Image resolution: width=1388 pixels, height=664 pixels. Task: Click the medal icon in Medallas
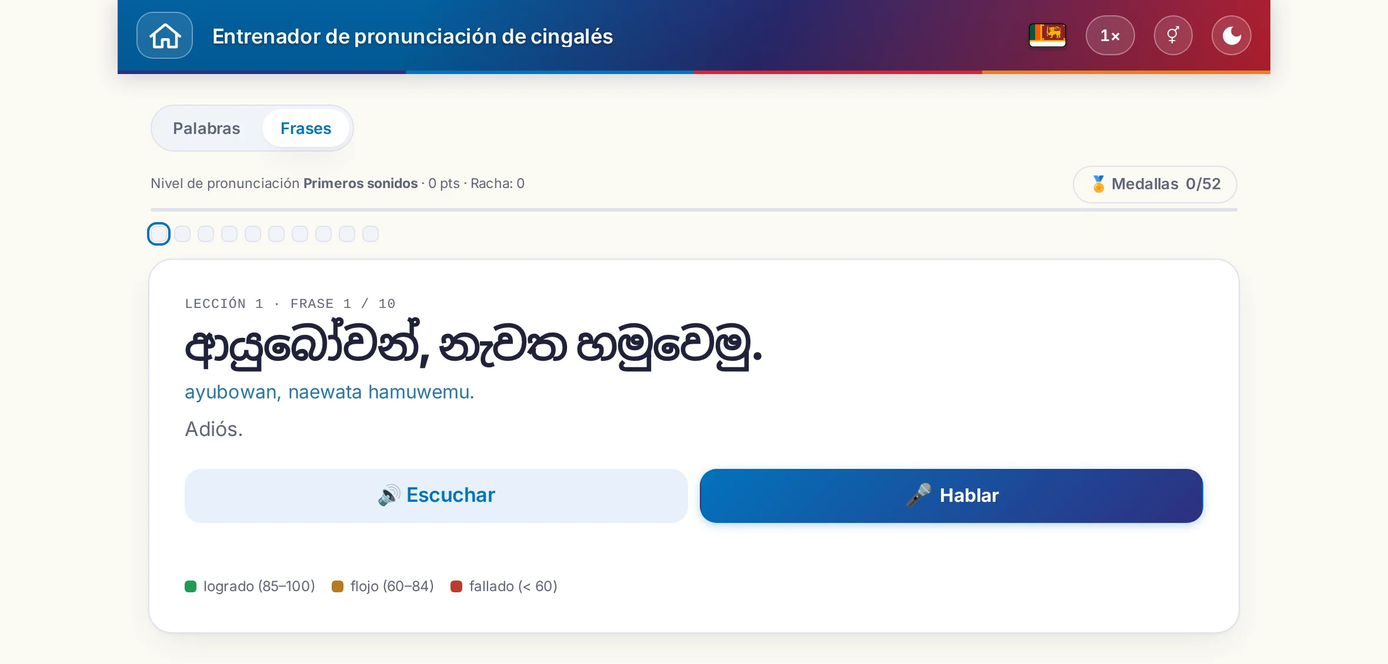[1098, 184]
